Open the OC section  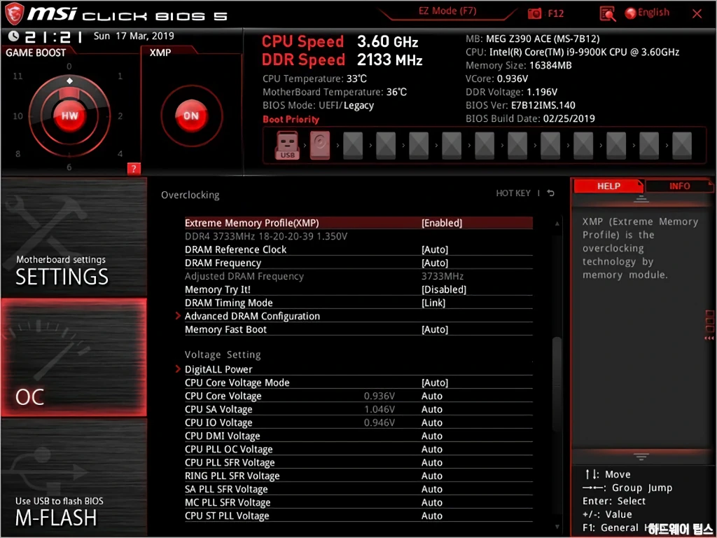(x=74, y=357)
